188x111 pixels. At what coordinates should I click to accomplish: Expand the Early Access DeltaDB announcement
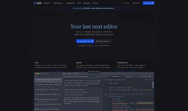tap(94, 8)
